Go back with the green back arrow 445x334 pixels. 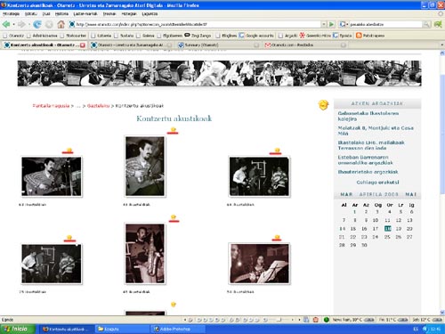6,24
